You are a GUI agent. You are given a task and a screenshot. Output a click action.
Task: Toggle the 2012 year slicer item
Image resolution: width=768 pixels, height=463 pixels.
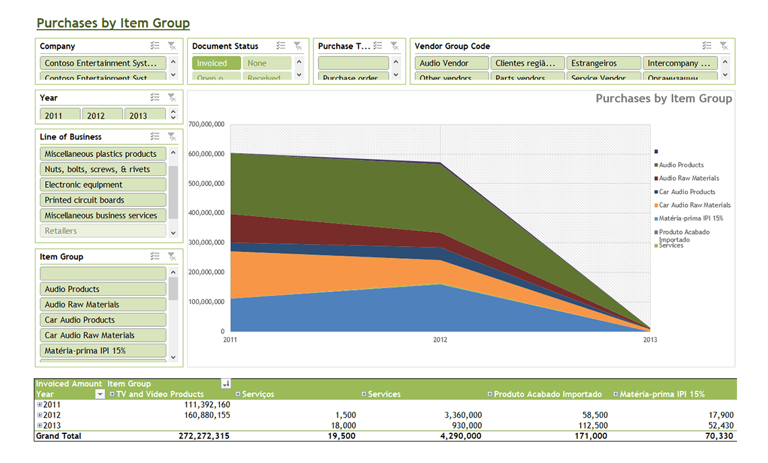coord(102,114)
